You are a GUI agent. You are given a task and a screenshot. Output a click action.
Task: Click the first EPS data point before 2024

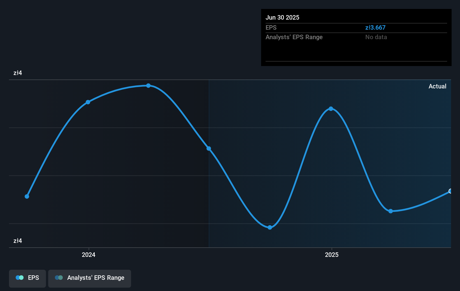coord(27,196)
